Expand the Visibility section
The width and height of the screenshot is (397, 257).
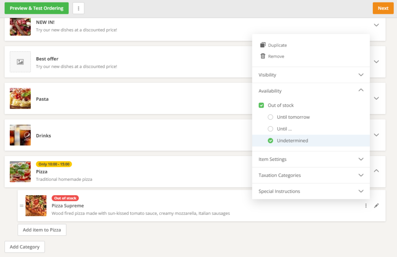pyautogui.click(x=310, y=75)
